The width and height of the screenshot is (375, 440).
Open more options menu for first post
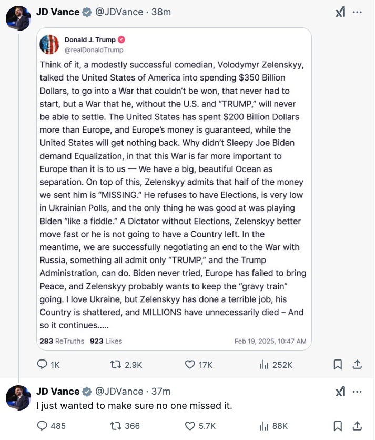tap(358, 12)
